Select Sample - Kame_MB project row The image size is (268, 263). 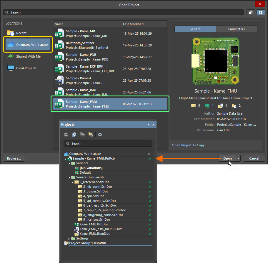110,33
